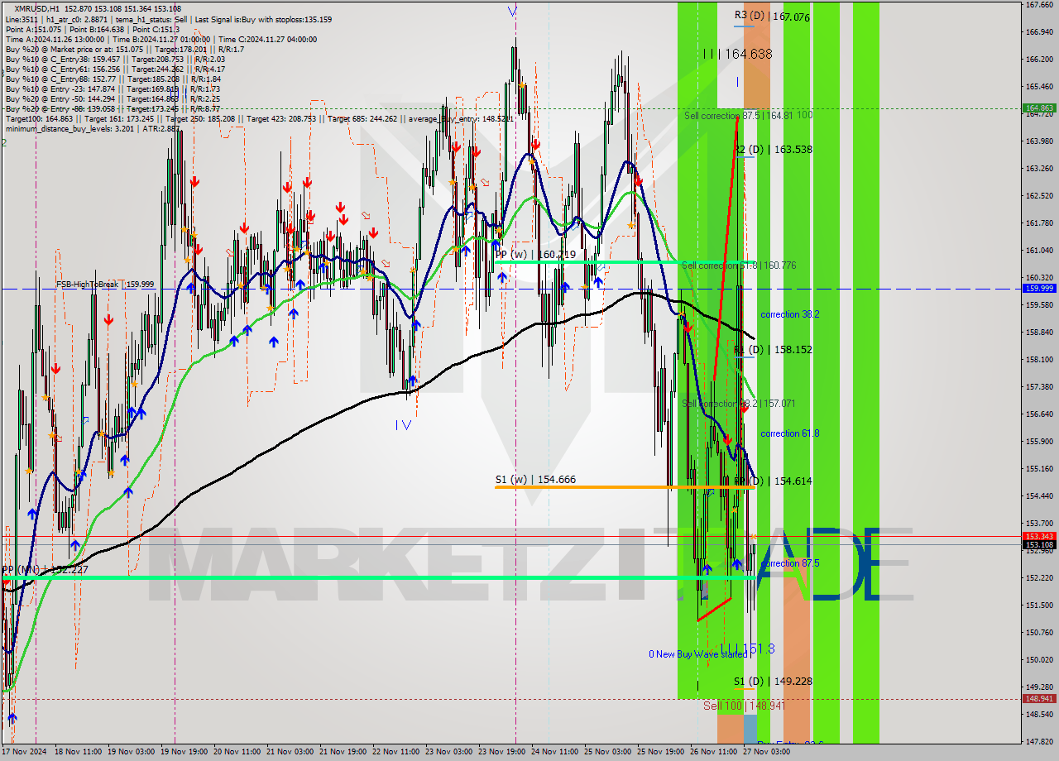The image size is (1059, 761).
Task: Select the 166.220 price axis value
Action: tap(1039, 60)
